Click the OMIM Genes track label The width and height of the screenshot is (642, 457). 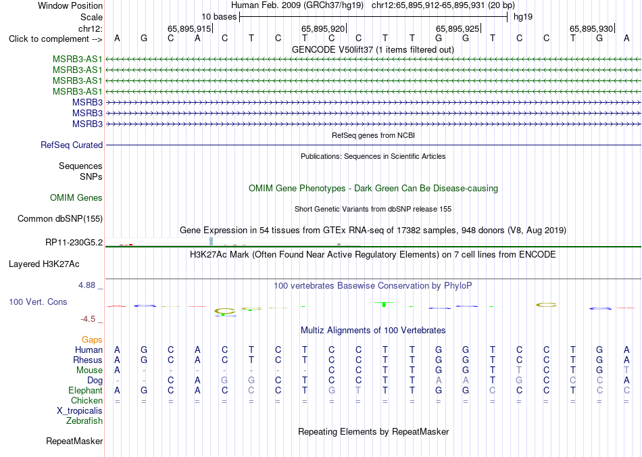coord(76,198)
